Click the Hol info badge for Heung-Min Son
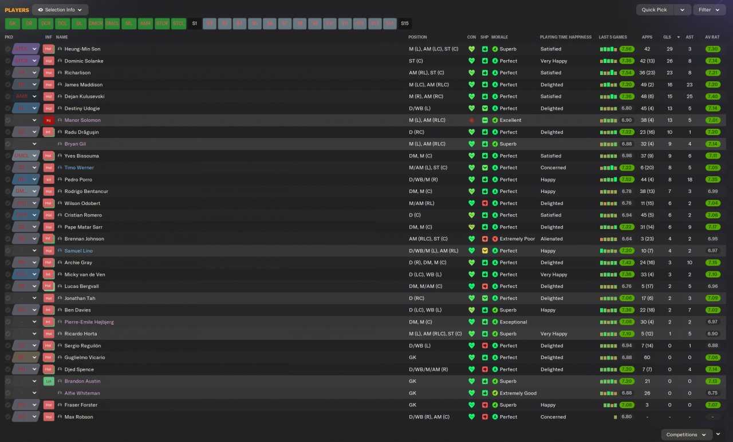The image size is (733, 442). (x=48, y=49)
